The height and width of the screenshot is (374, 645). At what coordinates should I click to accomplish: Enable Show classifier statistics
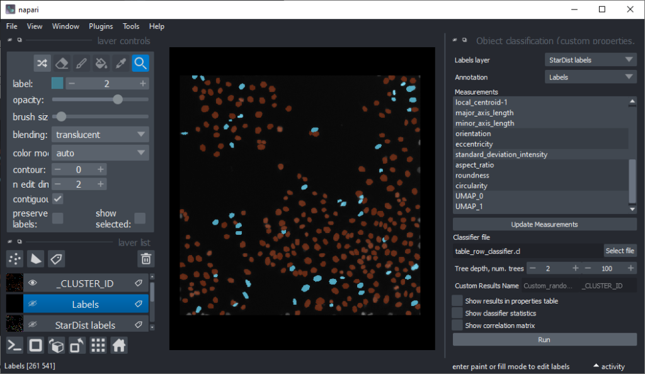(x=458, y=313)
